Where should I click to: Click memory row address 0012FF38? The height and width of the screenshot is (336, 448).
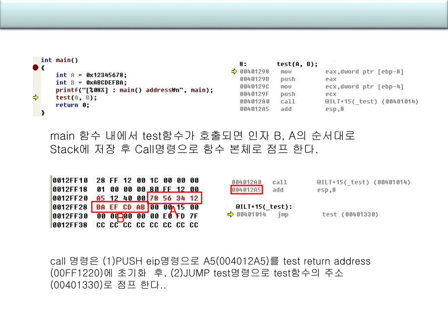tap(70, 225)
